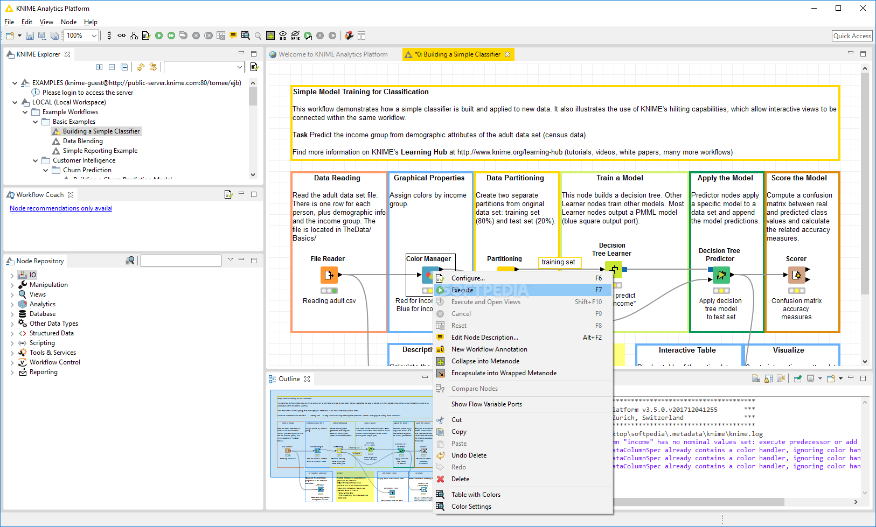Select Delete from the context menu
Screen dimensions: 876x527
523,479
